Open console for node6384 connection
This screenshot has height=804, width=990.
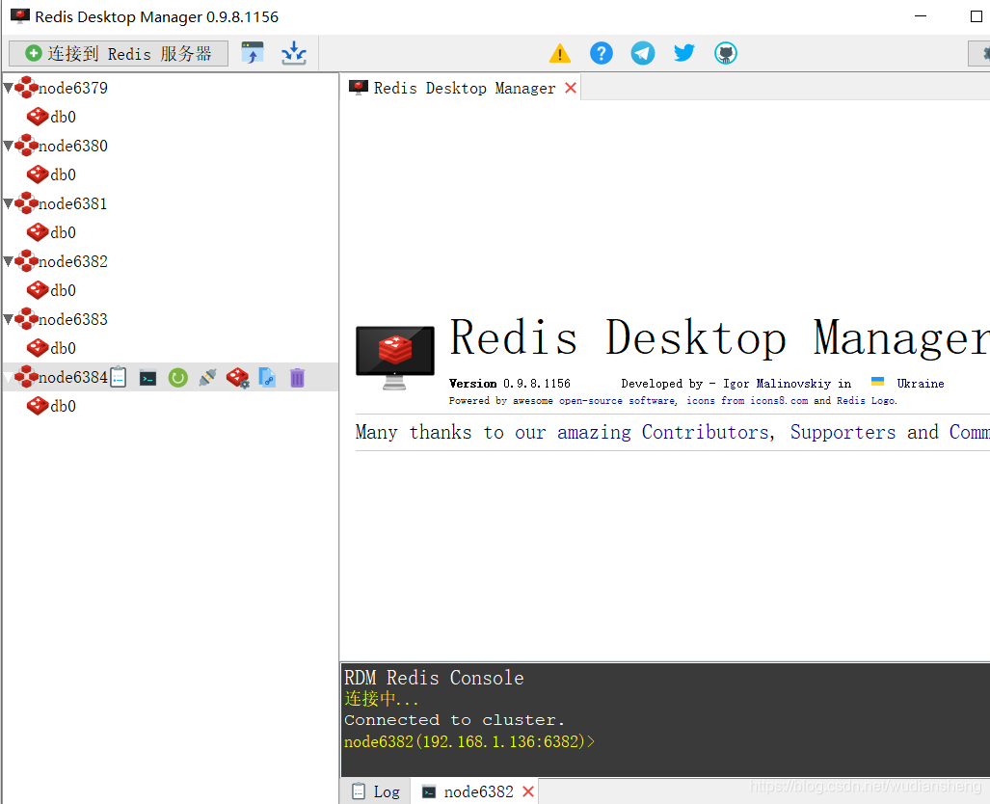pyautogui.click(x=147, y=377)
